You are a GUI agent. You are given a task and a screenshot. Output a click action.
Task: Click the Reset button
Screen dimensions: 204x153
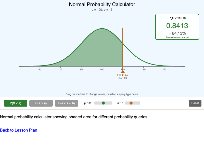tap(195, 103)
